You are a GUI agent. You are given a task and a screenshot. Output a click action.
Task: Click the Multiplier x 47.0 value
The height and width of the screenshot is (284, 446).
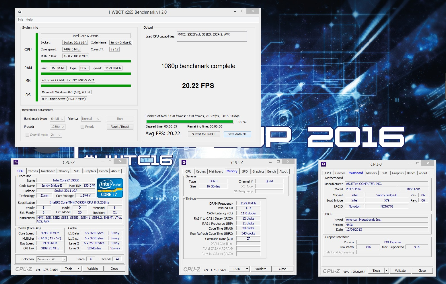click(50, 238)
